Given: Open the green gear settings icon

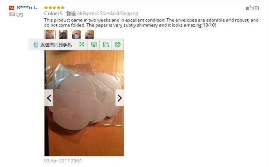Looking at the screenshot, I should [118, 44].
